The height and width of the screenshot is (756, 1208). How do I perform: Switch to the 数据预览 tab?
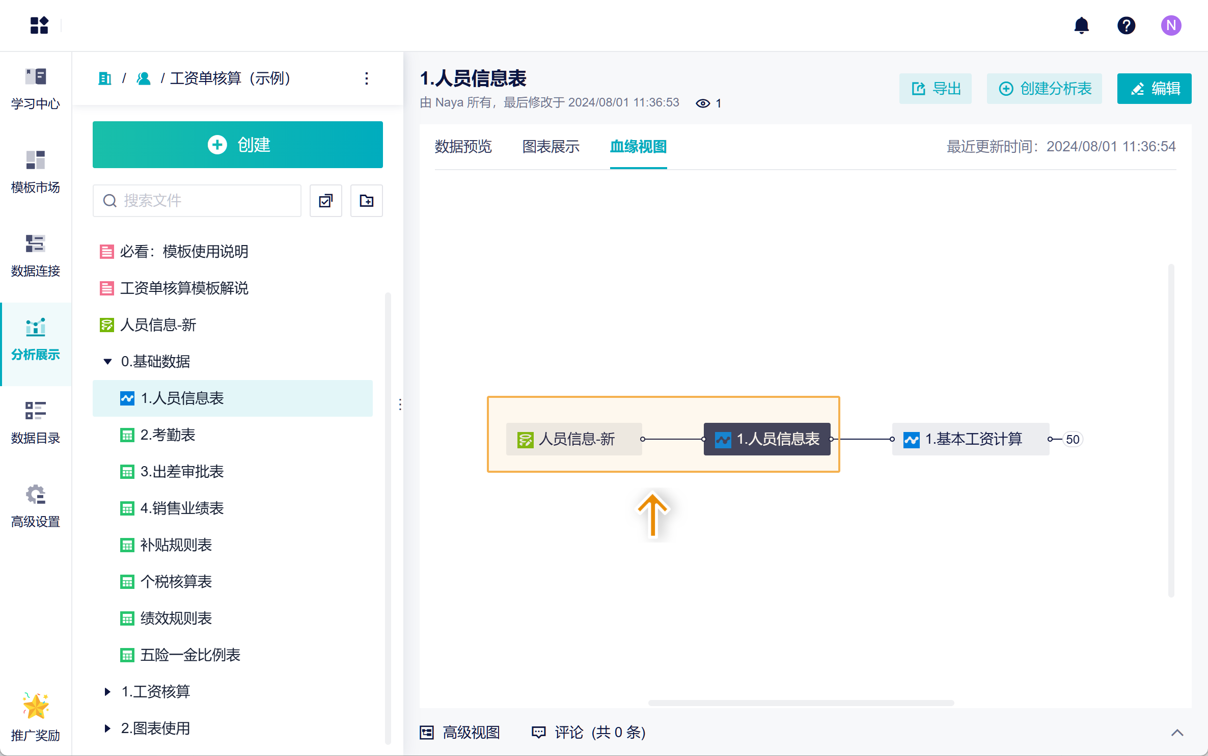pyautogui.click(x=463, y=147)
